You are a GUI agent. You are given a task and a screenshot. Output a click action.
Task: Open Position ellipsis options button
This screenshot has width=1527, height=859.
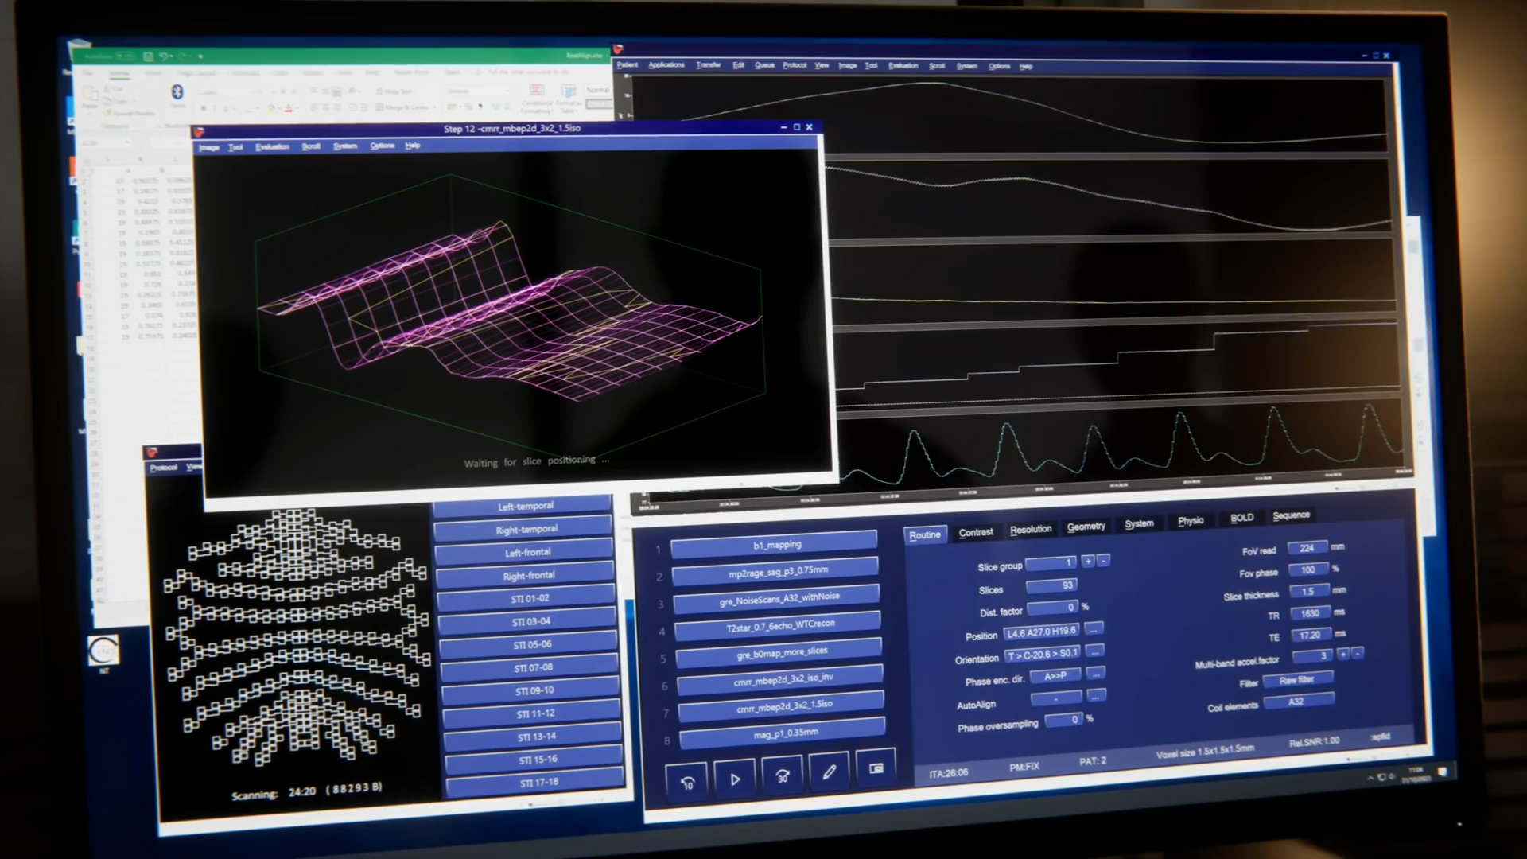[1094, 629]
